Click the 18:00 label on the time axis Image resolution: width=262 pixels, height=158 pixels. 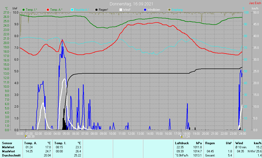click(187, 134)
